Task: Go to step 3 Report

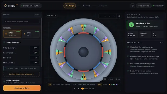Action: (x=103, y=6)
